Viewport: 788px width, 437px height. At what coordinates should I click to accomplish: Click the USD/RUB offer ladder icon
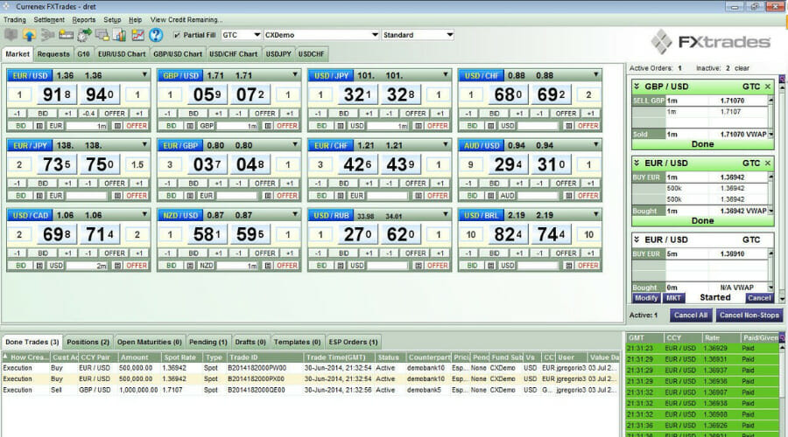[419, 266]
